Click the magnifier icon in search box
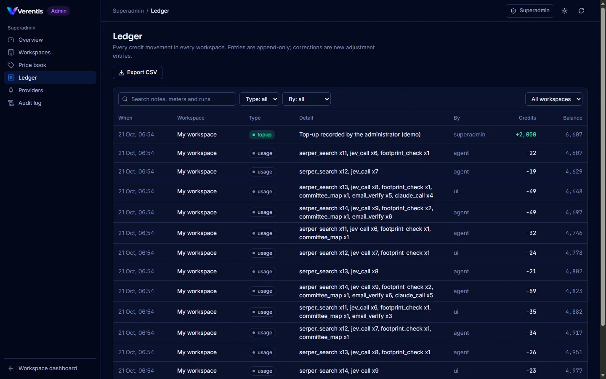Image resolution: width=606 pixels, height=379 pixels. point(125,99)
